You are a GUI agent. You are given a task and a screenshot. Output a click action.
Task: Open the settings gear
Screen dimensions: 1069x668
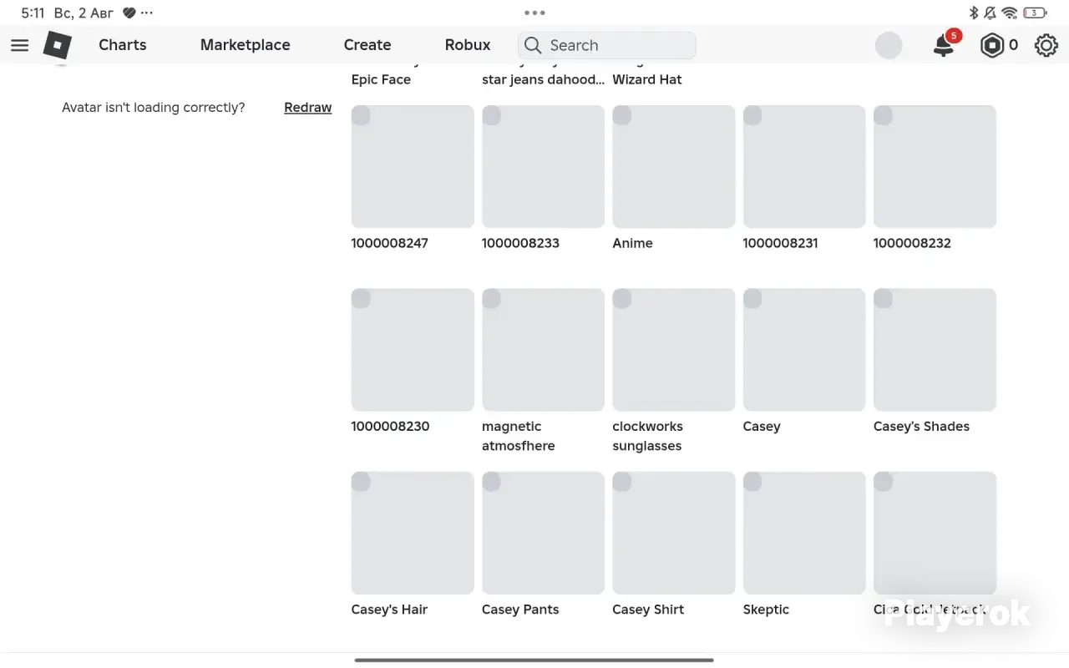[x=1046, y=45]
